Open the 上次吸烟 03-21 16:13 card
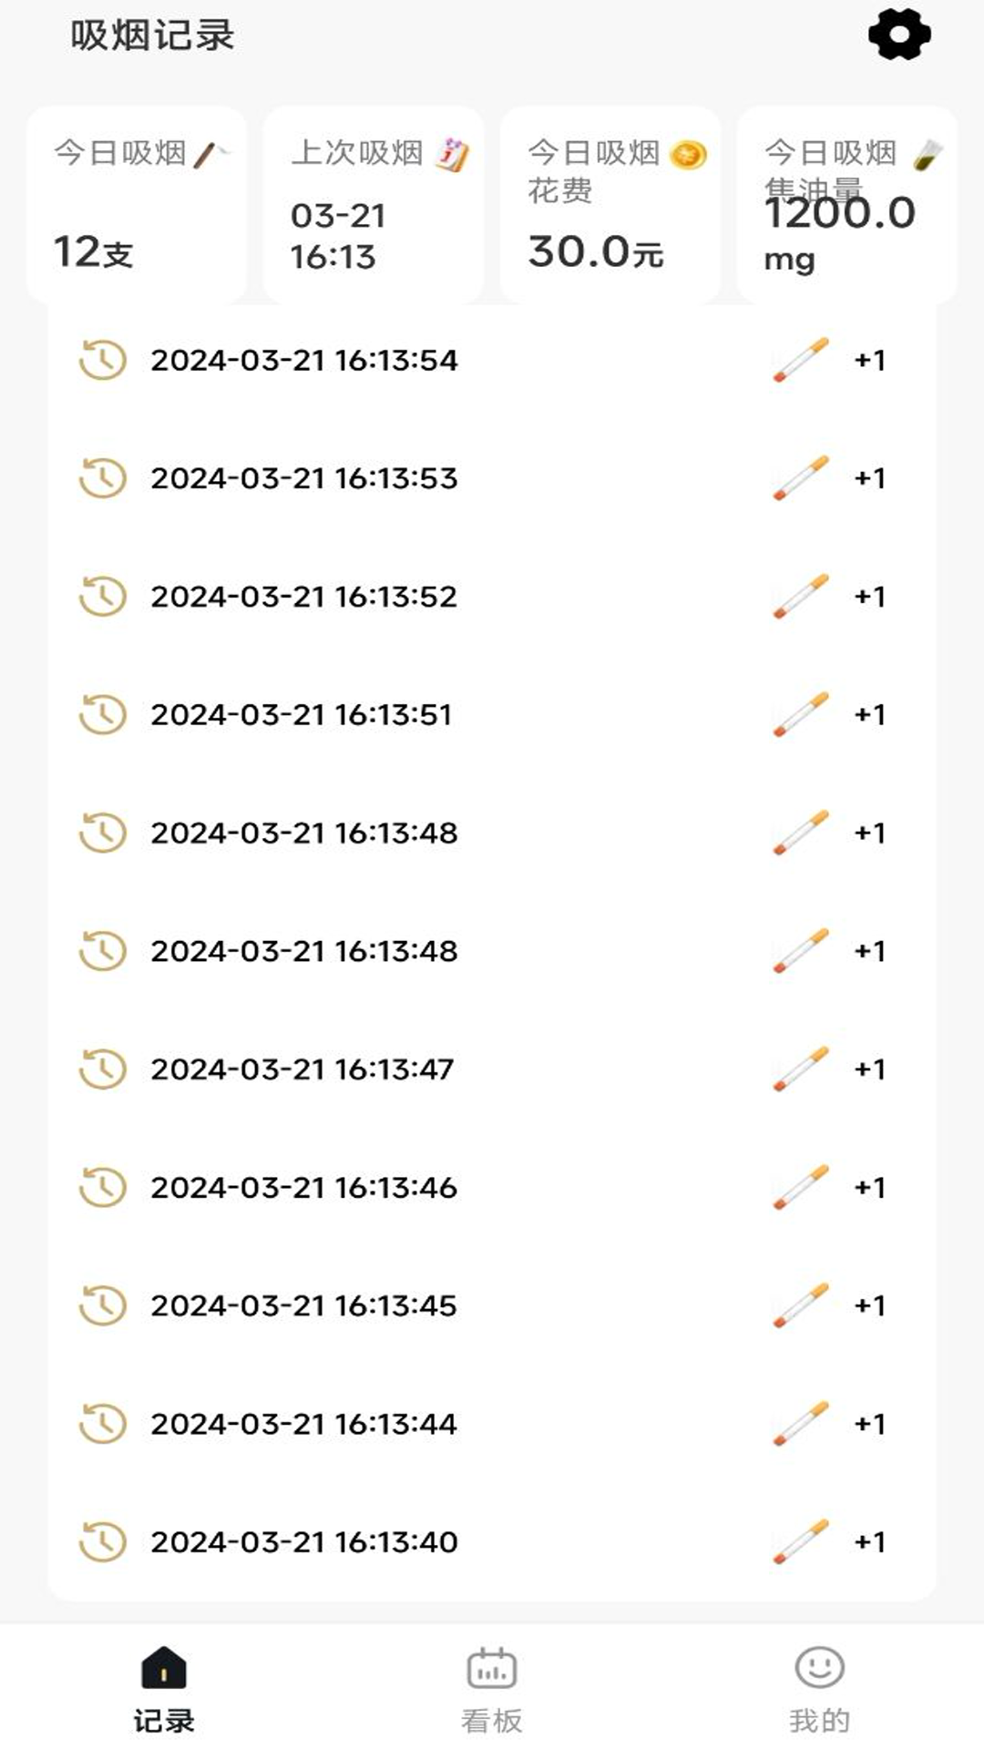Screen dimensions: 984x1749 (x=374, y=205)
